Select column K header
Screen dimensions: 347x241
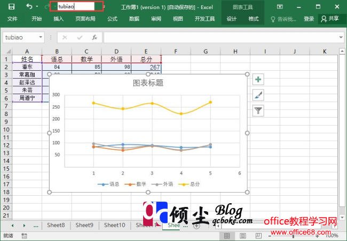click(325, 52)
